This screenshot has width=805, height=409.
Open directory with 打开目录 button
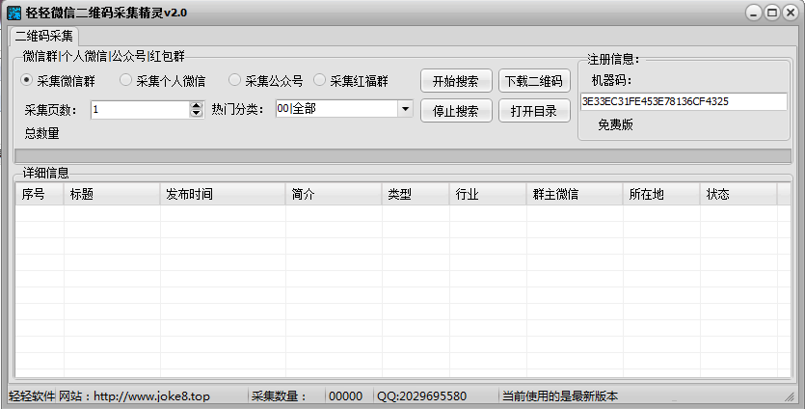click(x=534, y=110)
